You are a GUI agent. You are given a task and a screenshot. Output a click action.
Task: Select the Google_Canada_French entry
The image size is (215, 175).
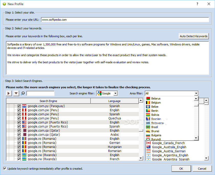[168, 143]
